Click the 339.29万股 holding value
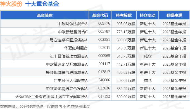 coord(126,89)
